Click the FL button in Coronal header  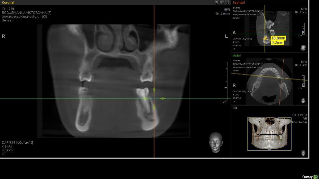217,2
